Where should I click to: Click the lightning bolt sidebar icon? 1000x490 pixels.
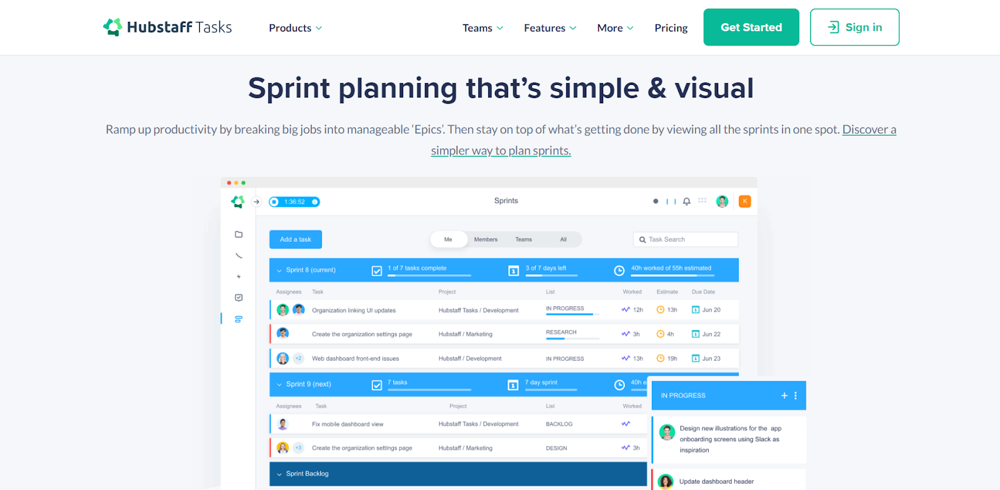(239, 276)
